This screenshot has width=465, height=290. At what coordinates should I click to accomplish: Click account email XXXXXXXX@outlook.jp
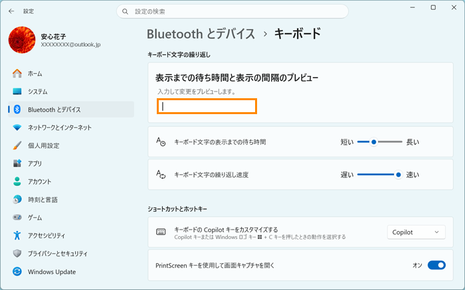tap(70, 44)
